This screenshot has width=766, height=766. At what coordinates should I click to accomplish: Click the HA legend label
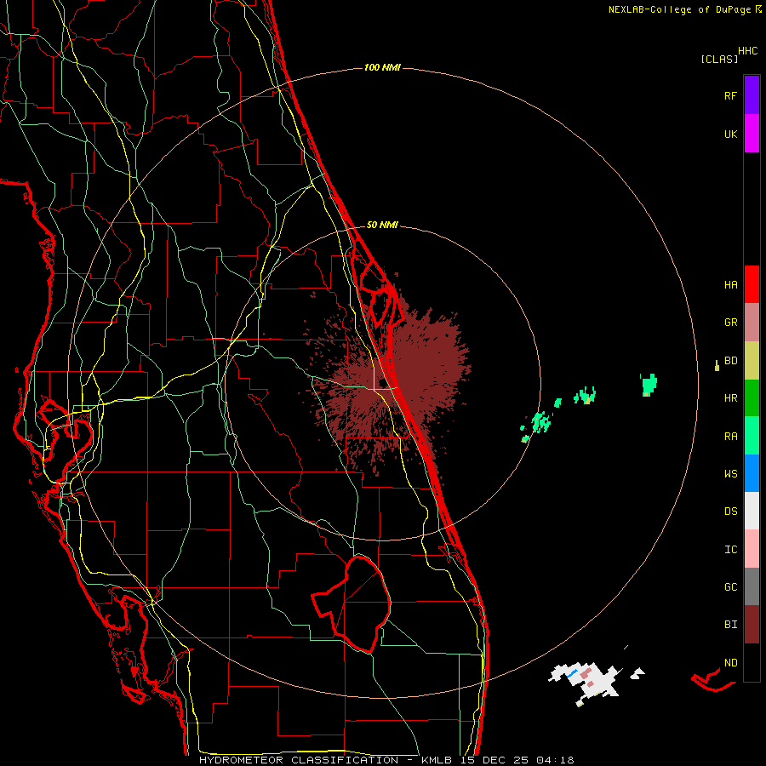730,285
